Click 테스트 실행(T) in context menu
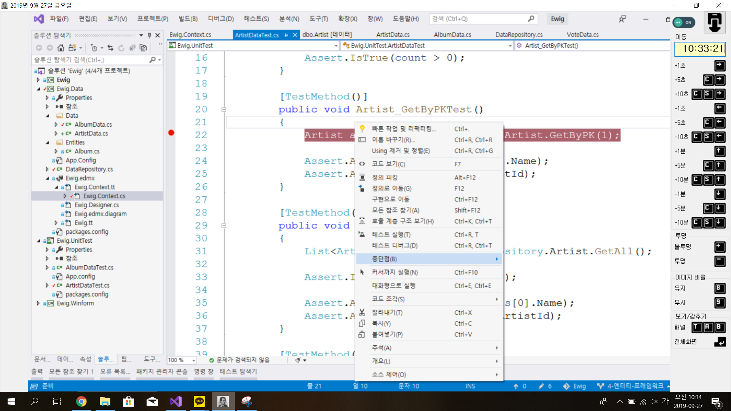Viewport: 731px width, 411px height. coord(391,235)
